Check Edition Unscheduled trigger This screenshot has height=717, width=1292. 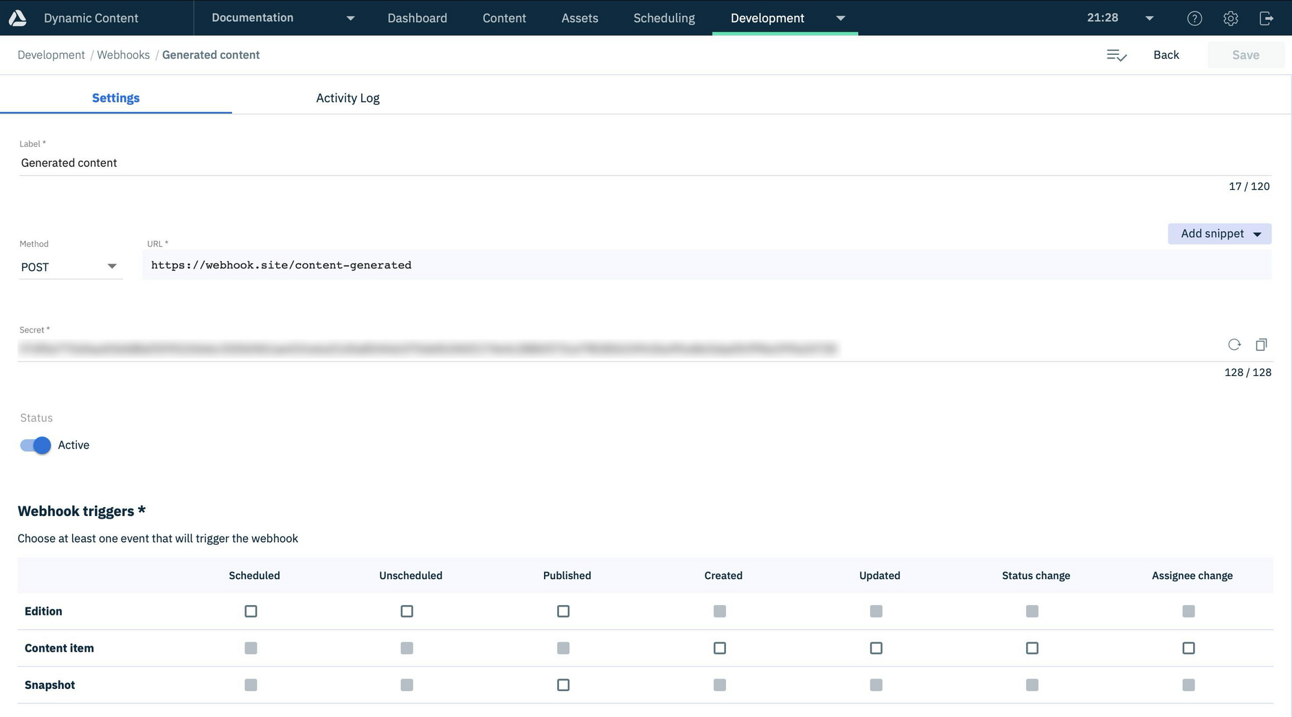point(407,611)
